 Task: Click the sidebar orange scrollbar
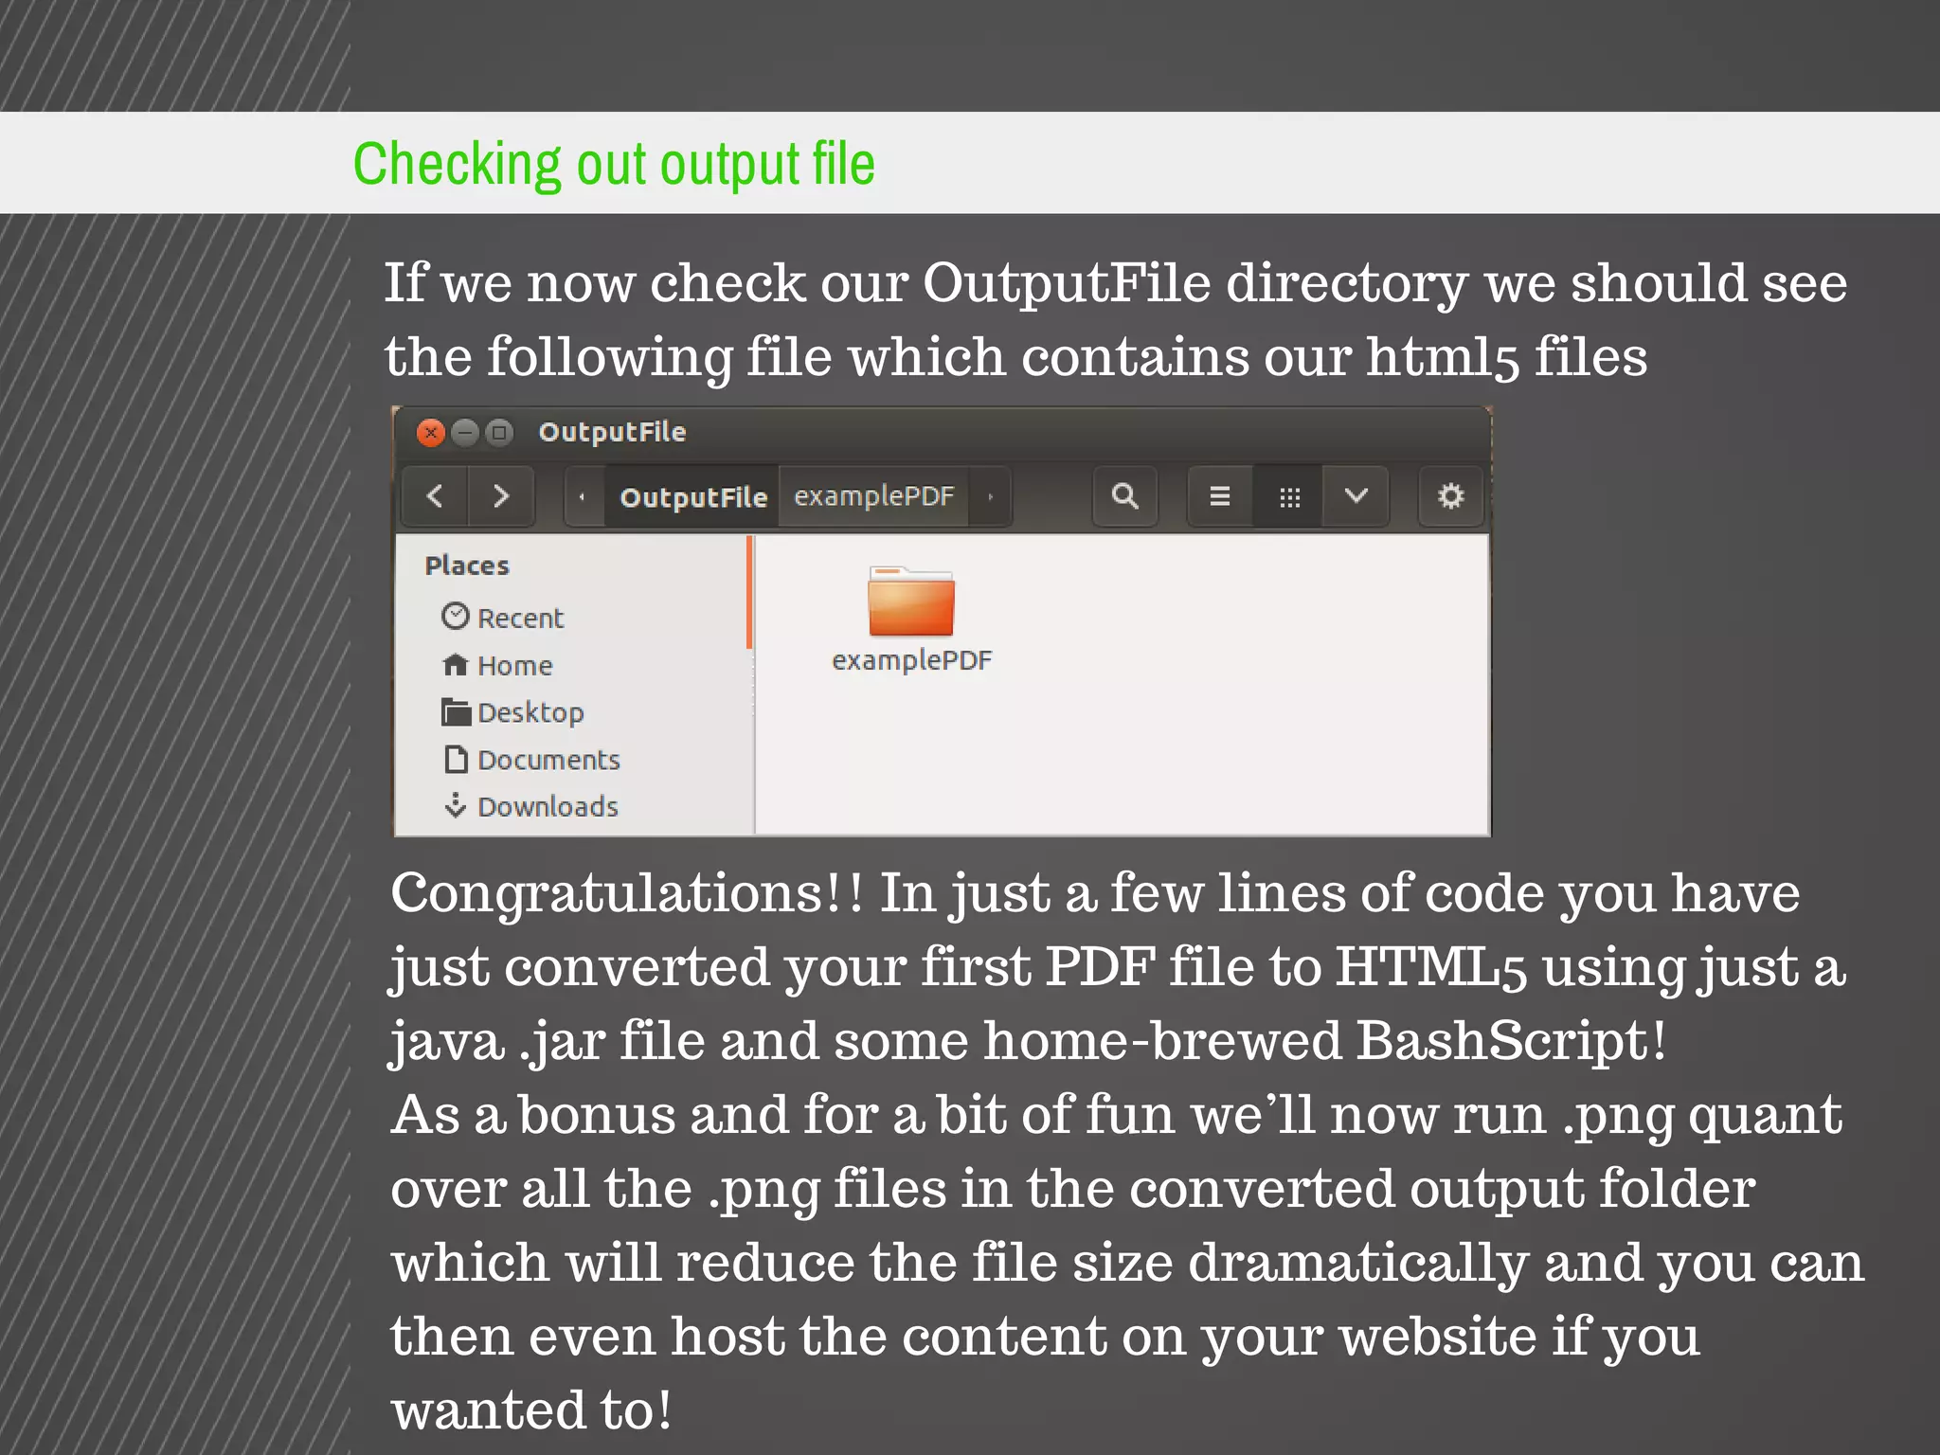click(749, 592)
